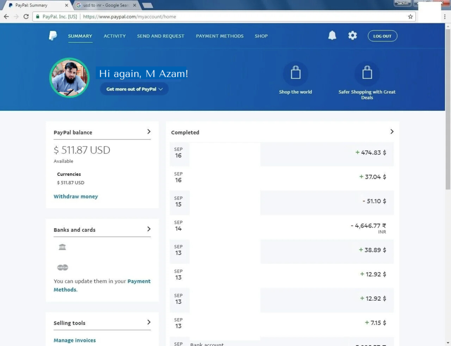Select the Mastercard card icon
The image size is (451, 346).
[x=63, y=267]
